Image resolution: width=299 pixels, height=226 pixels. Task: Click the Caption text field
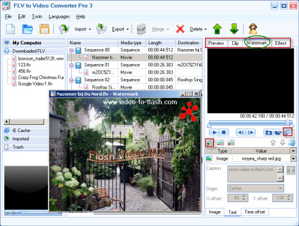253,174
